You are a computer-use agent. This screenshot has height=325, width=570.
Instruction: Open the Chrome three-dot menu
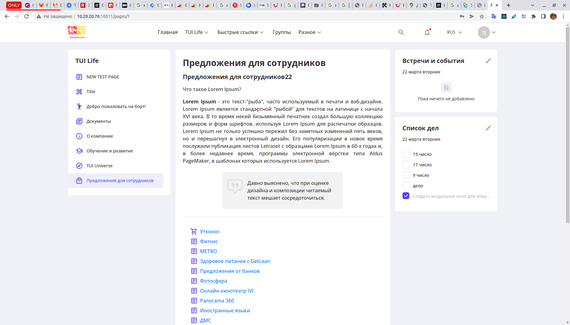pyautogui.click(x=564, y=16)
